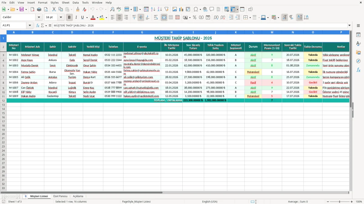Click the English (USA) language status
364x204 pixels.
210,202
